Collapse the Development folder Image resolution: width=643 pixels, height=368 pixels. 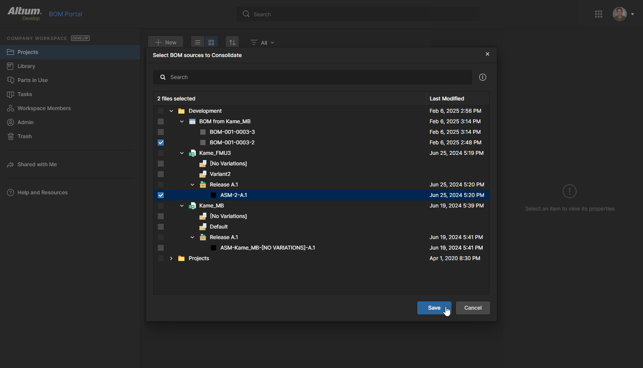171,111
